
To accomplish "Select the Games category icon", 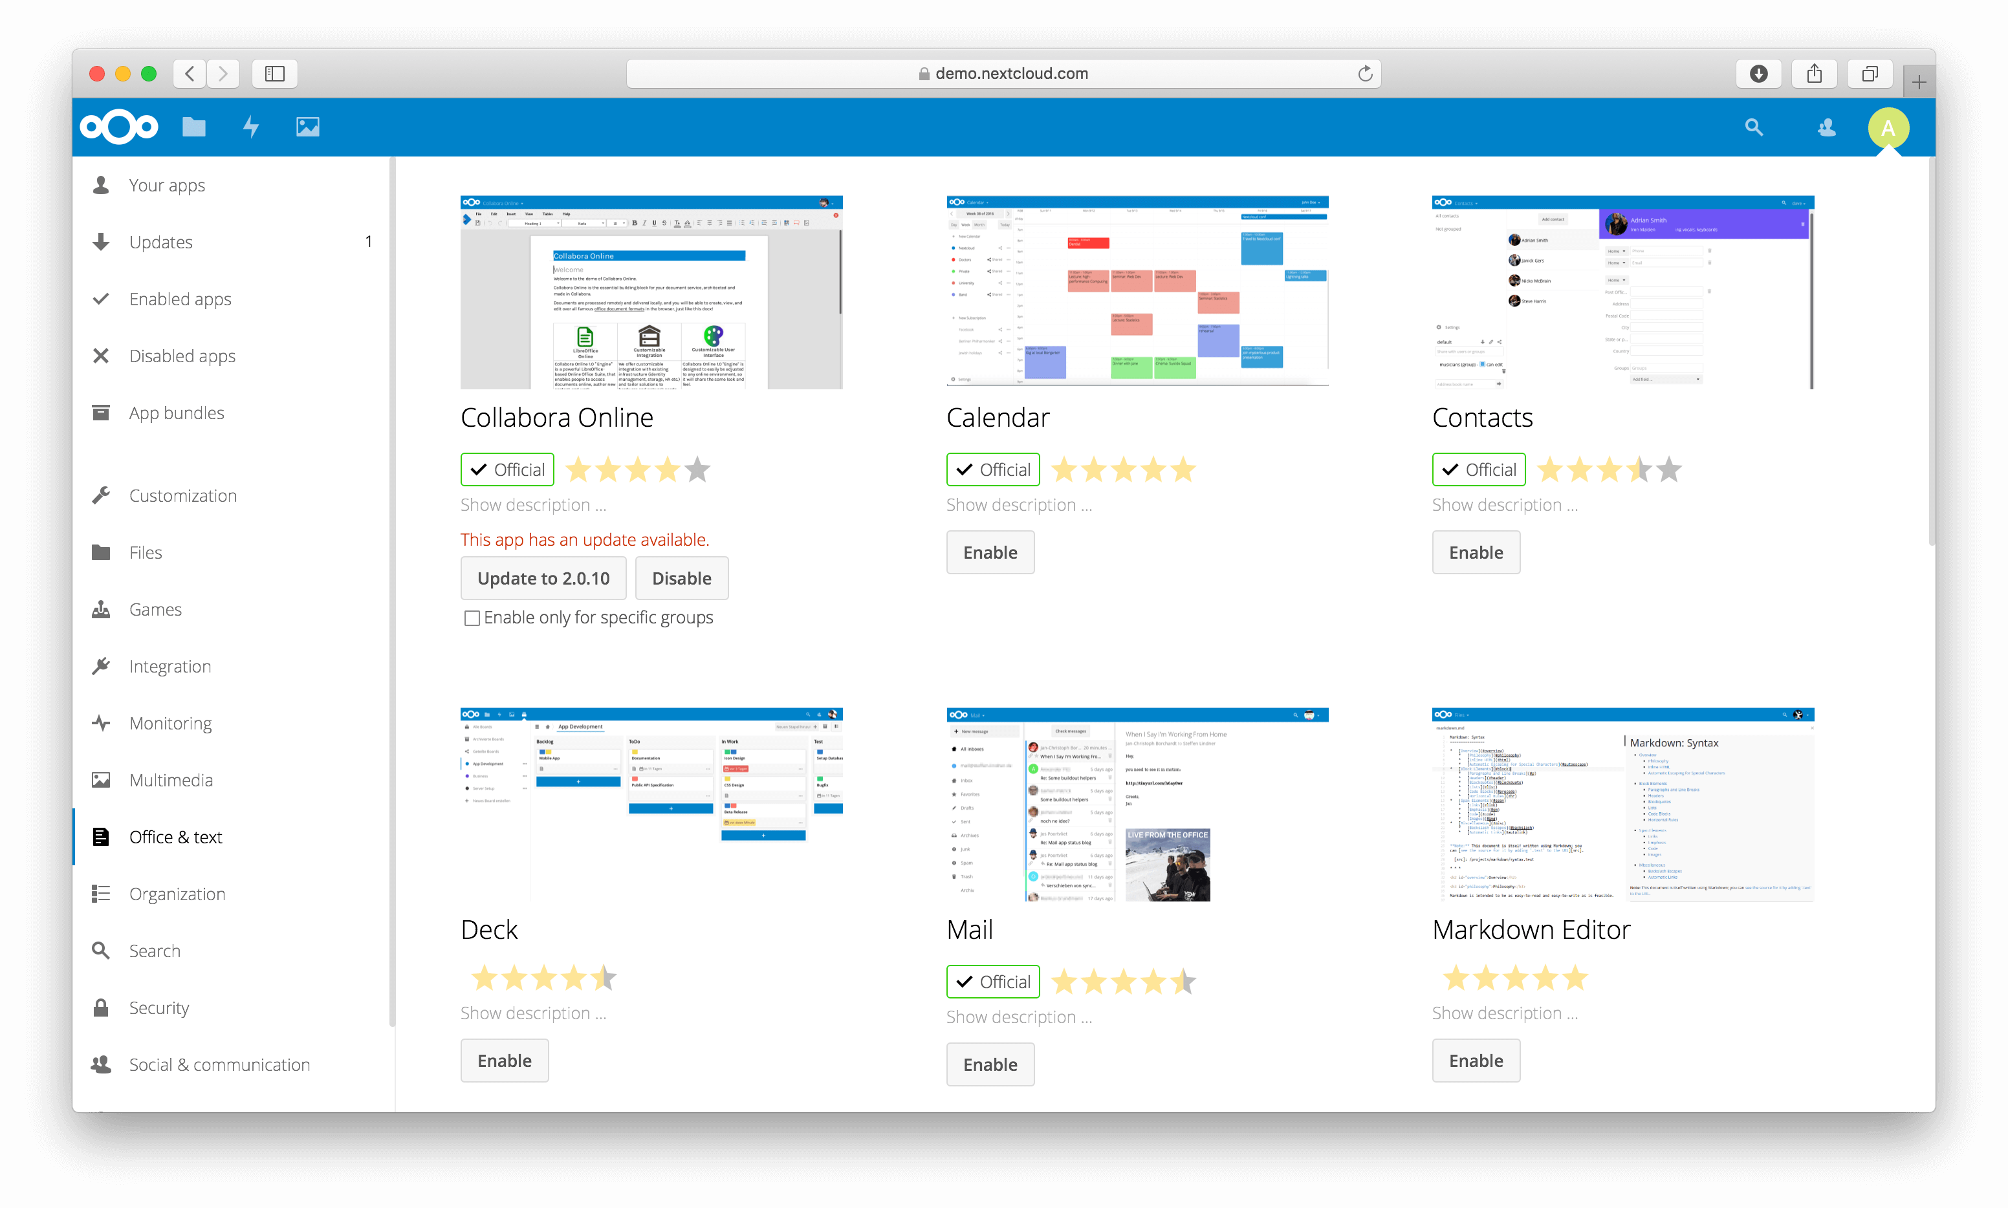I will tap(101, 609).
